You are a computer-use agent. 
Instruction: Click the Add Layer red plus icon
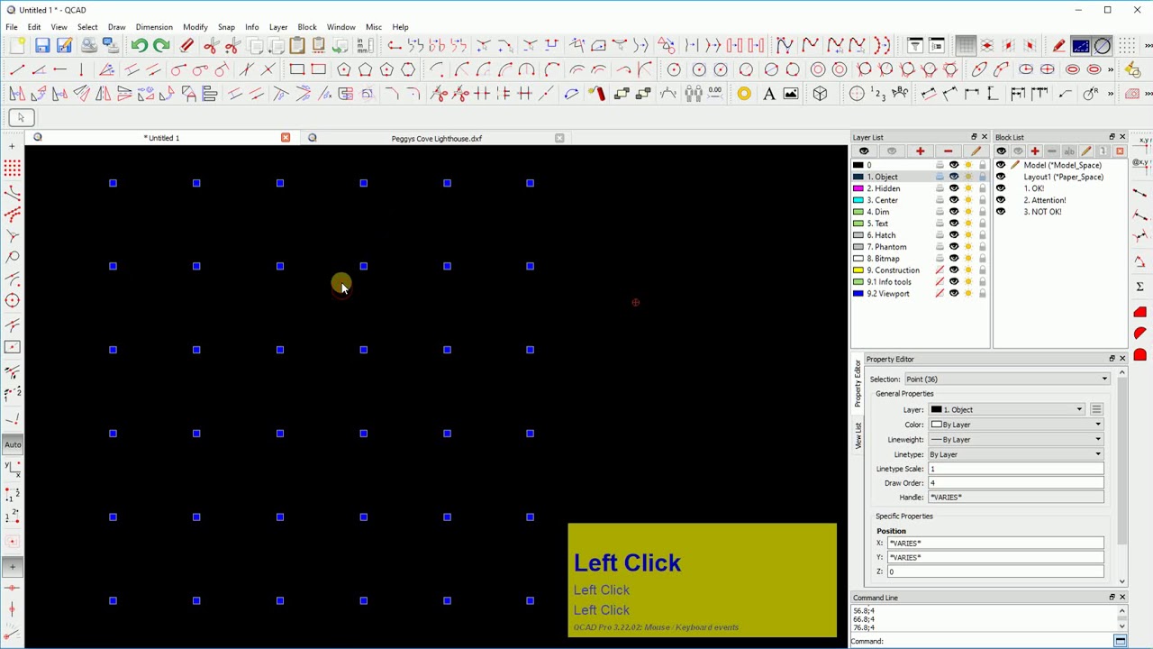tap(920, 151)
